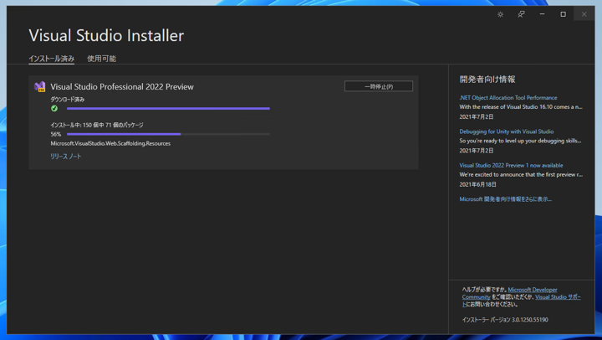Viewport: 602px width, 340px height.
Task: Click the green download complete checkmark
Action: click(x=54, y=109)
